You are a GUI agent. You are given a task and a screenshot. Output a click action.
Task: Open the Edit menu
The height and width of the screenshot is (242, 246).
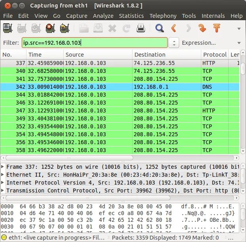(x=23, y=16)
